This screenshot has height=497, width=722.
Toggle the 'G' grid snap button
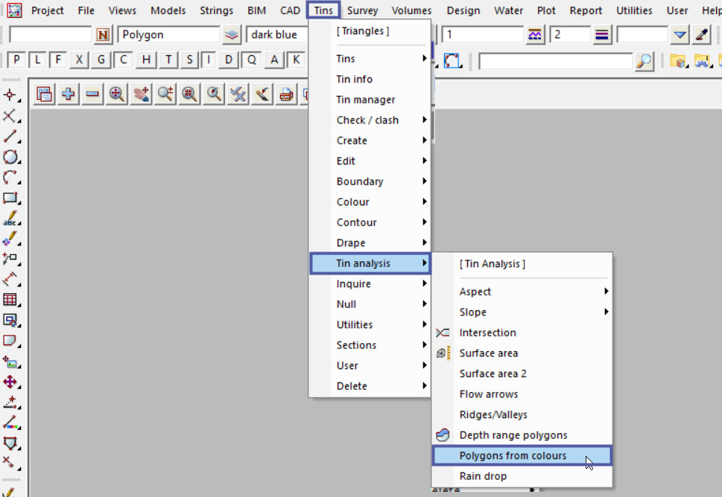tap(102, 60)
